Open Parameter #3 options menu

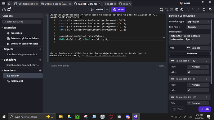[x=207, y=97]
